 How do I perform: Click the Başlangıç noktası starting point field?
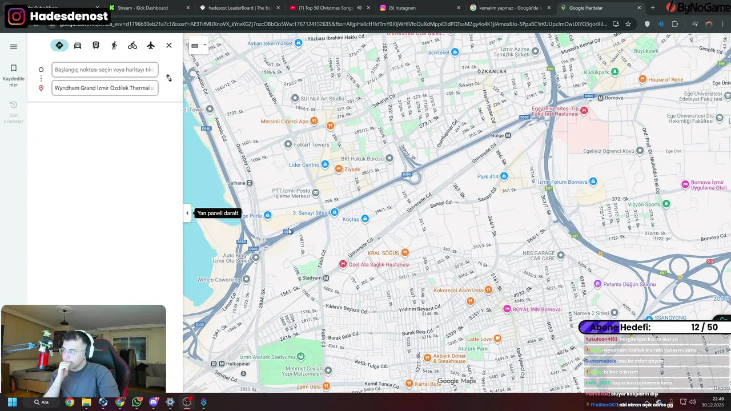tap(105, 70)
